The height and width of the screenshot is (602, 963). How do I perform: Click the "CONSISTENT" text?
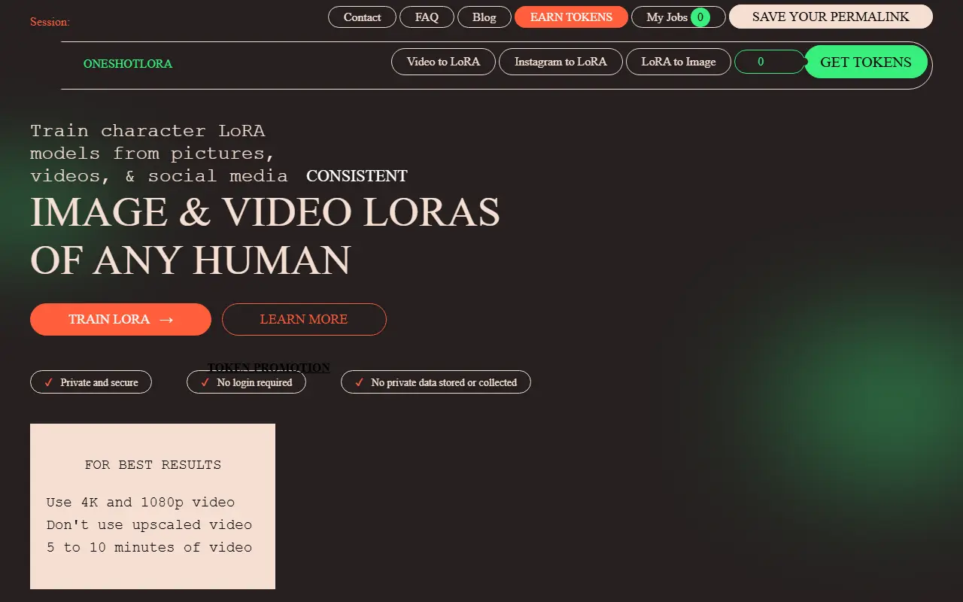(357, 176)
